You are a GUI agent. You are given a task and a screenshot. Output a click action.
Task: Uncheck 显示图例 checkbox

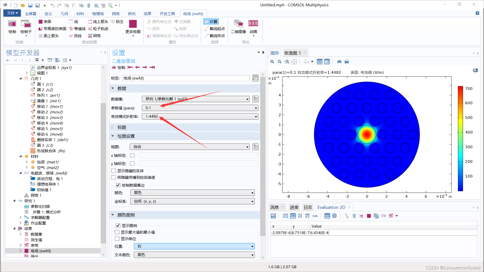coord(118,226)
